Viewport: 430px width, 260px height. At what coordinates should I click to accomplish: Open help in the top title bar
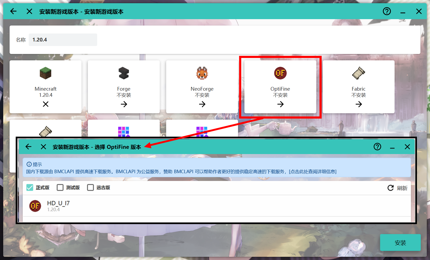[387, 11]
